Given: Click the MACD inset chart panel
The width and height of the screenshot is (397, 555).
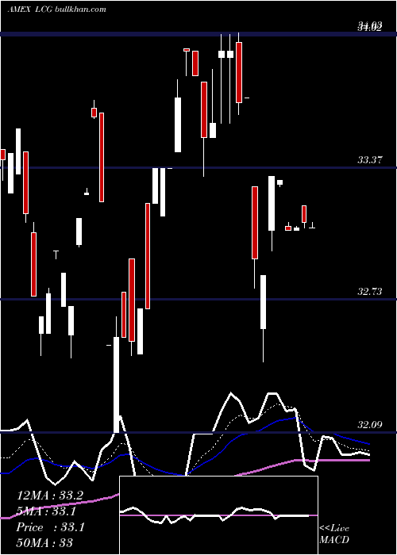Looking at the screenshot, I should 218,515.
